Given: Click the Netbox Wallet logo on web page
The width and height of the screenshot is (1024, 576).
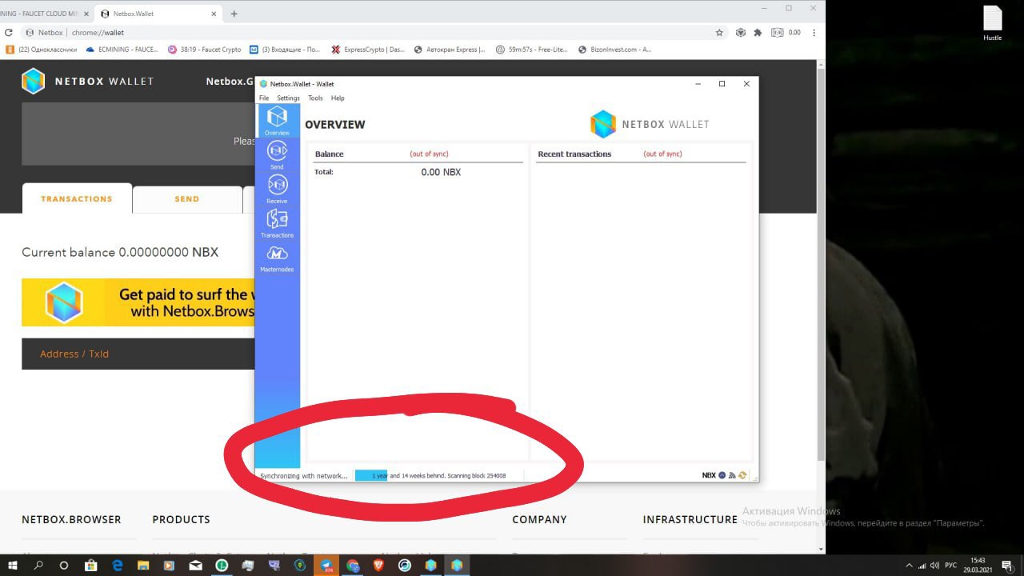Looking at the screenshot, I should coord(88,81).
